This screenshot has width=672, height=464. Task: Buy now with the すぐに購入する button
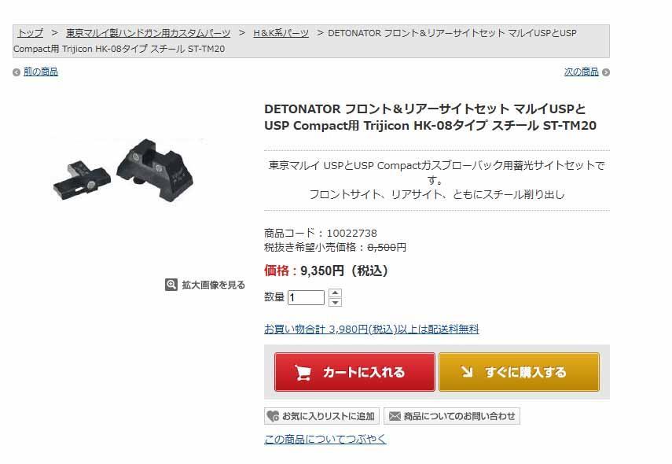tap(519, 372)
